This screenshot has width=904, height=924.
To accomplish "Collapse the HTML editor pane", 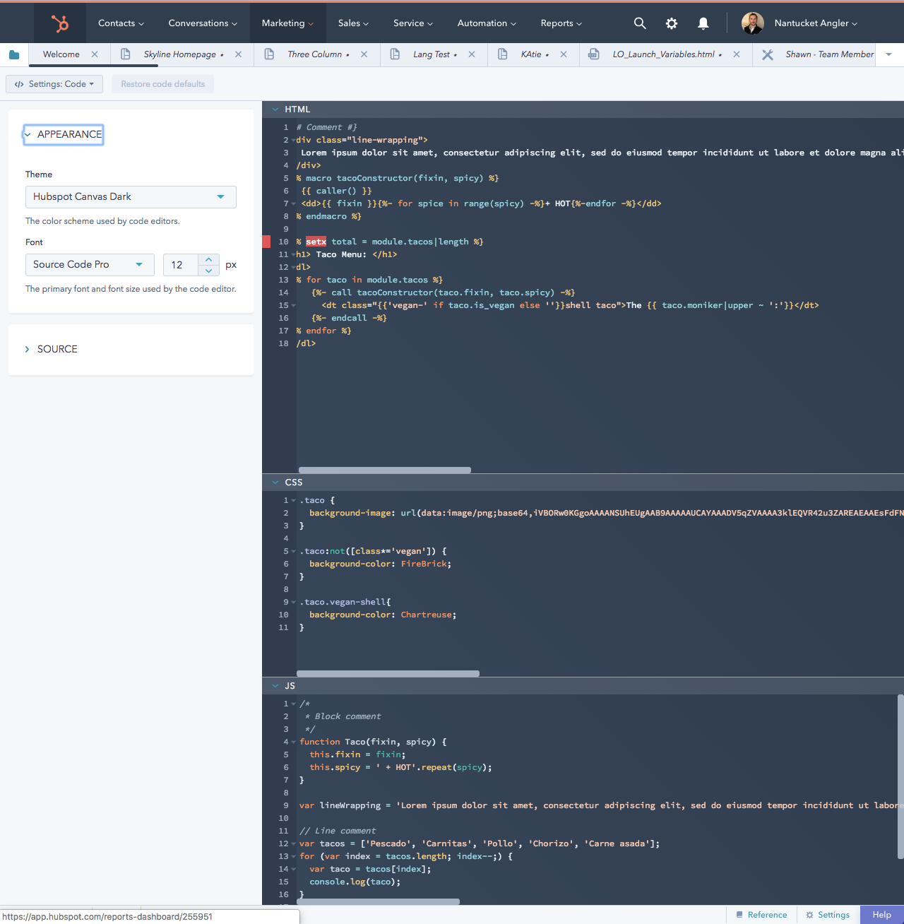I will point(275,109).
